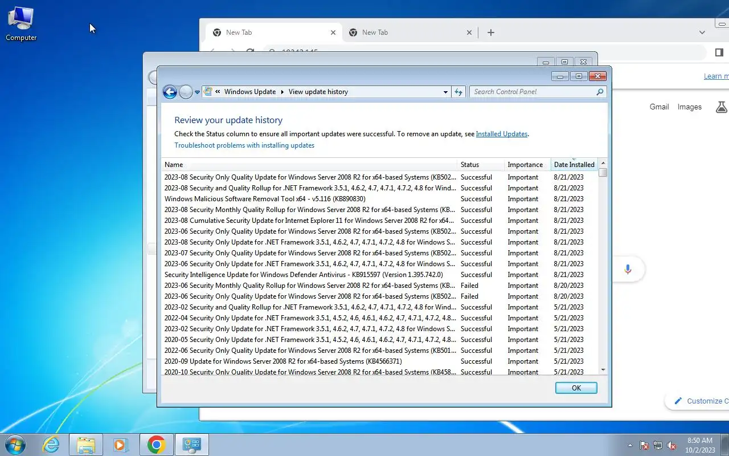Image resolution: width=729 pixels, height=456 pixels.
Task: Open Troubleshoot problems with installing updates
Action: point(244,145)
